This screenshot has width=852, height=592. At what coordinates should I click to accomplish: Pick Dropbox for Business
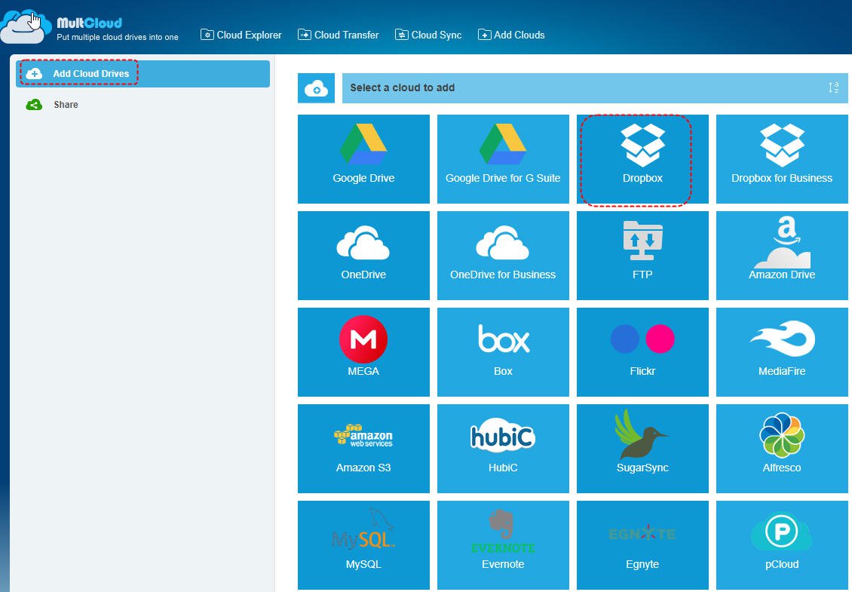click(x=782, y=158)
